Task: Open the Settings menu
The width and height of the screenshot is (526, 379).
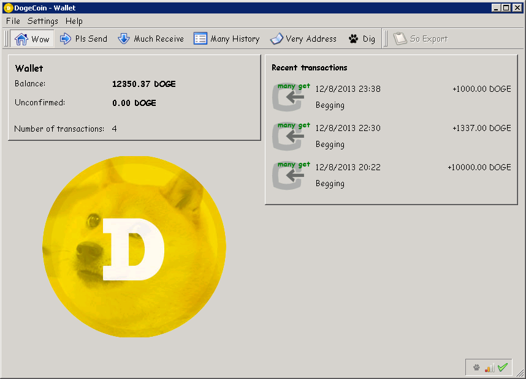Action: coord(42,21)
